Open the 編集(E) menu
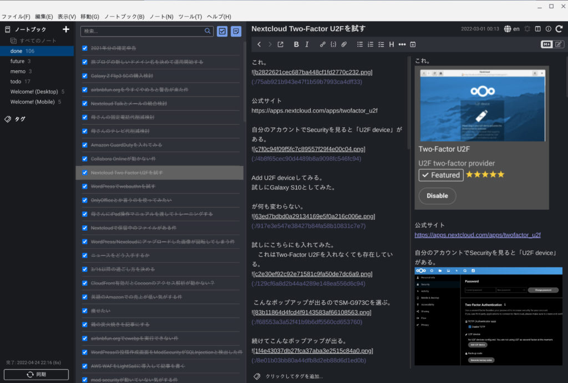568x383 pixels. [44, 17]
